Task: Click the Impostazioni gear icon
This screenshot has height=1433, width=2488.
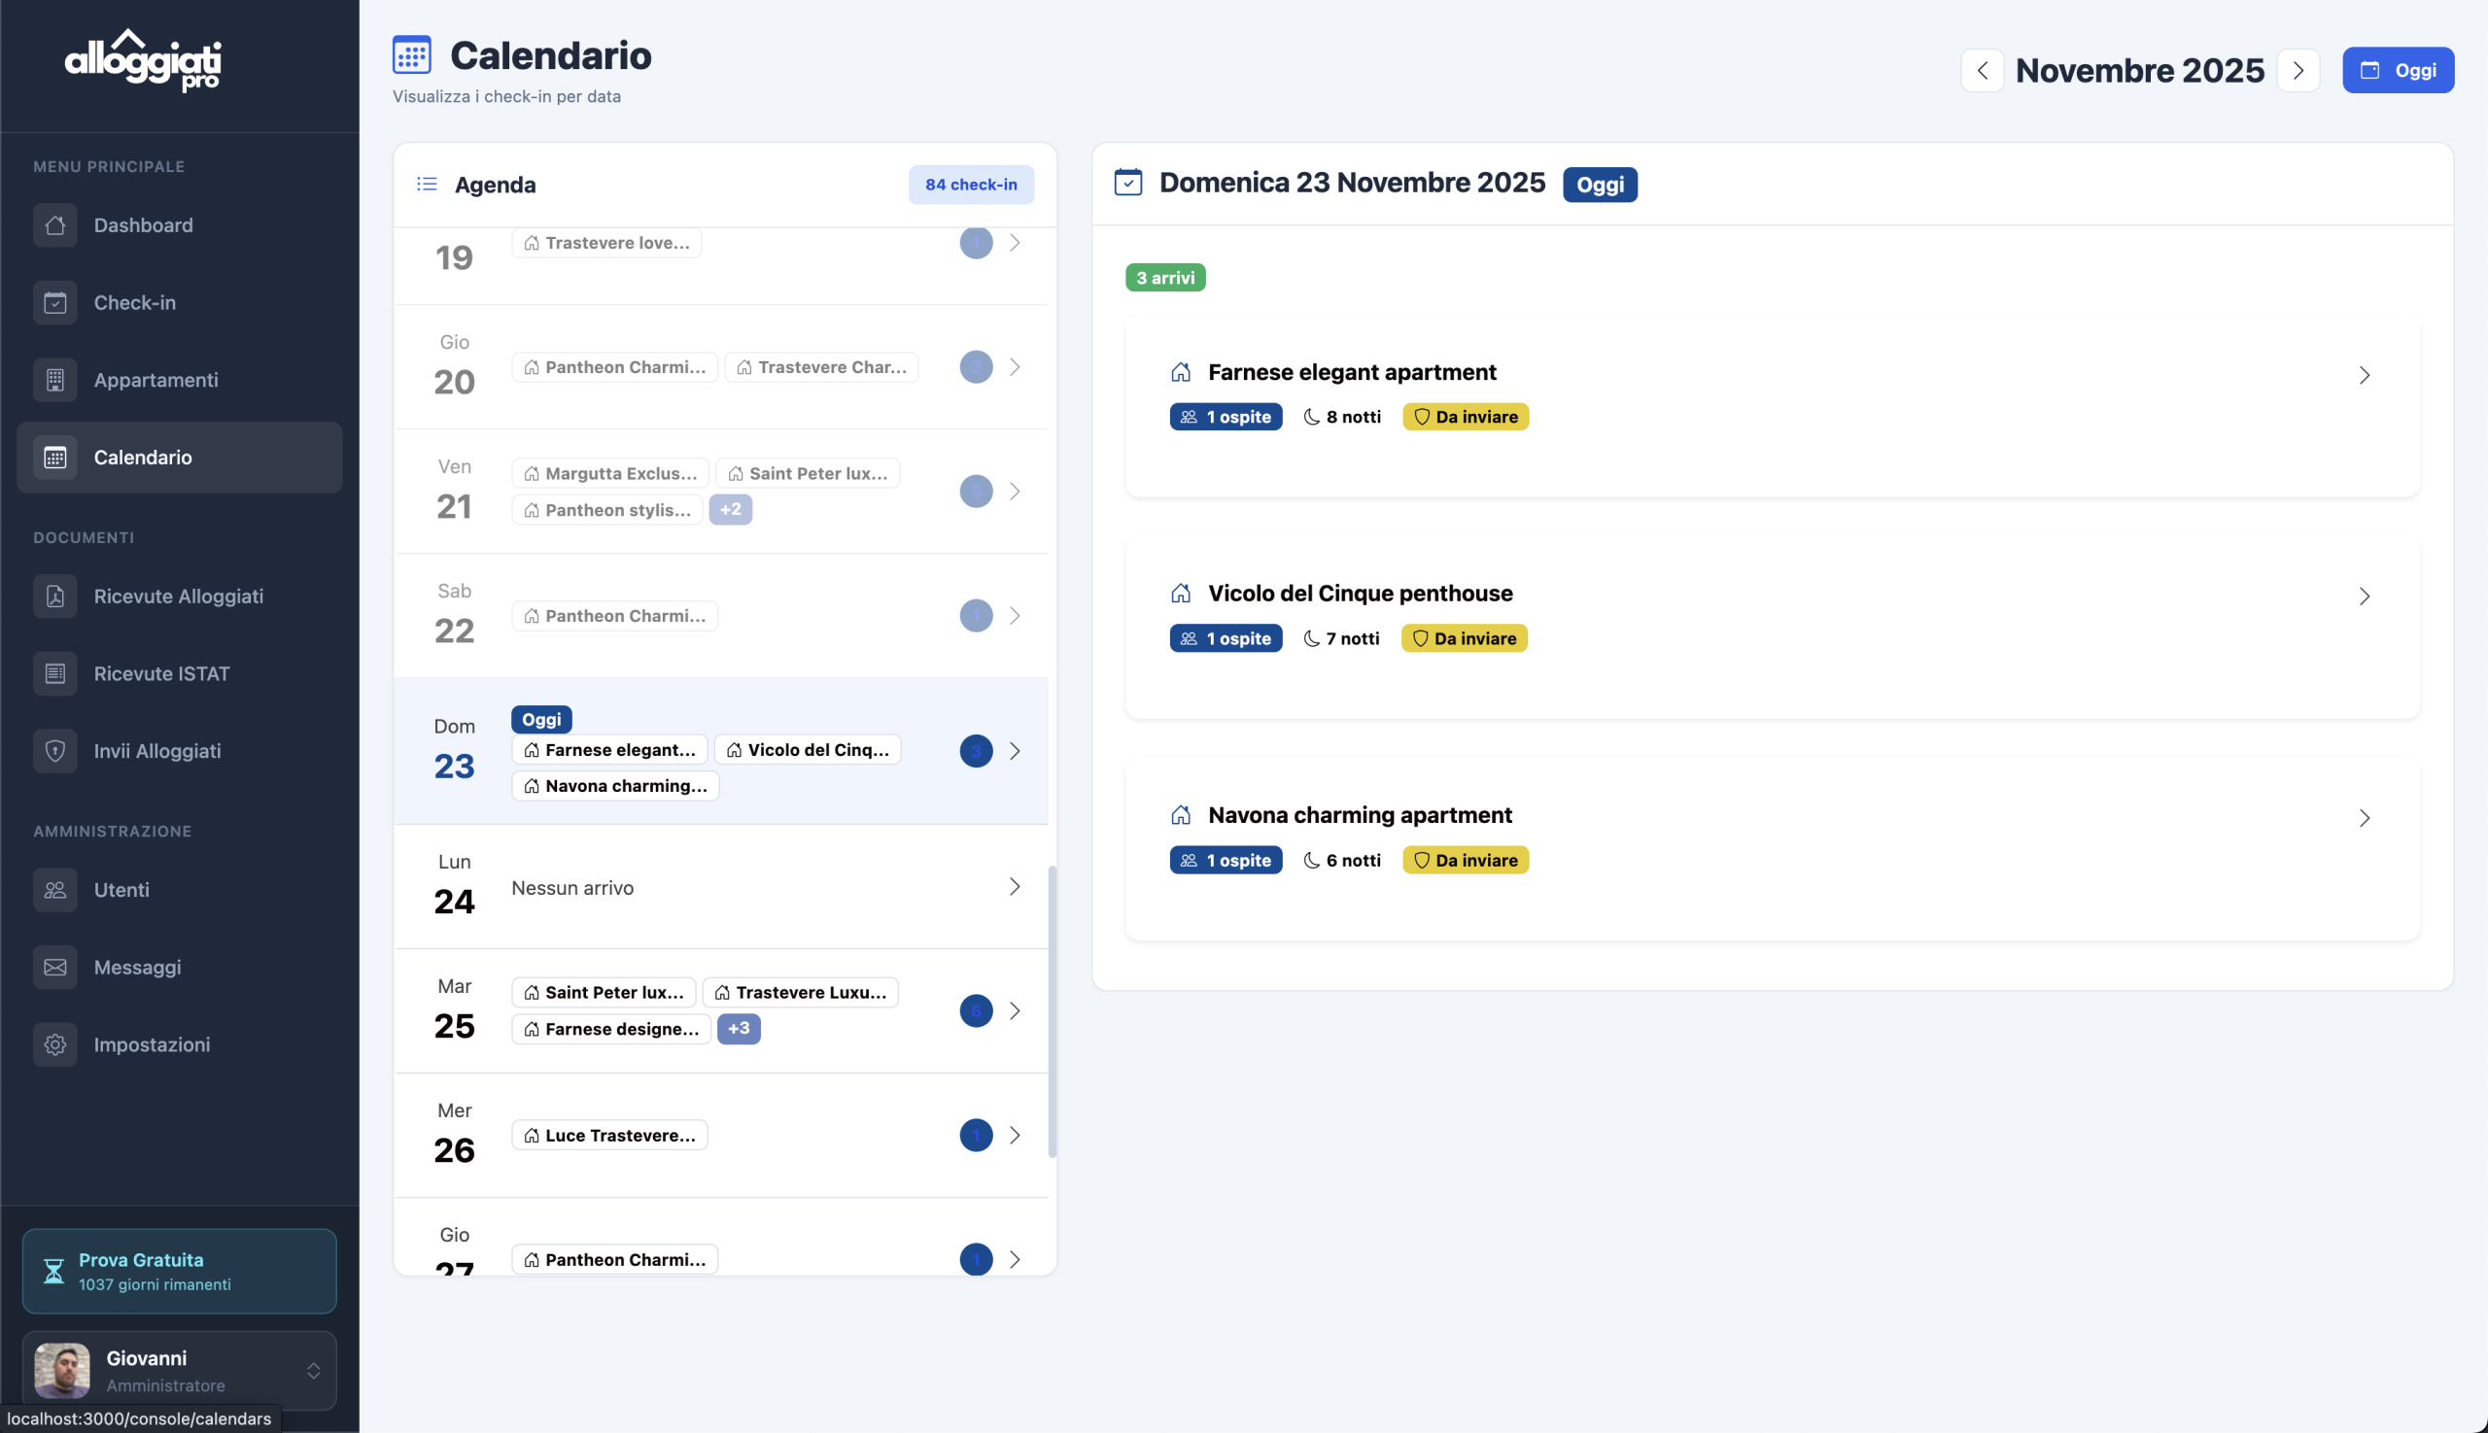Action: click(55, 1044)
